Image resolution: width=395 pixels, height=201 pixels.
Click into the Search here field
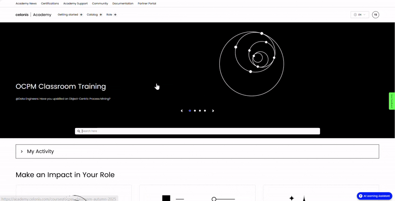coord(197,131)
